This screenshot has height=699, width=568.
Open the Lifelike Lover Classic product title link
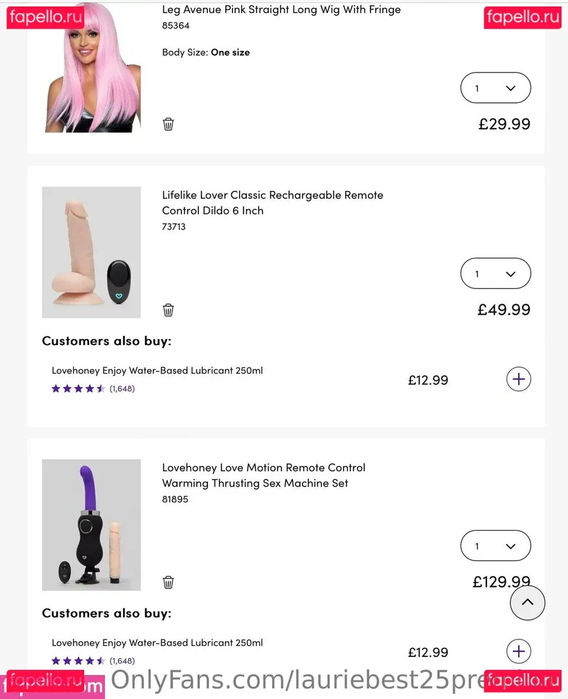coord(272,203)
